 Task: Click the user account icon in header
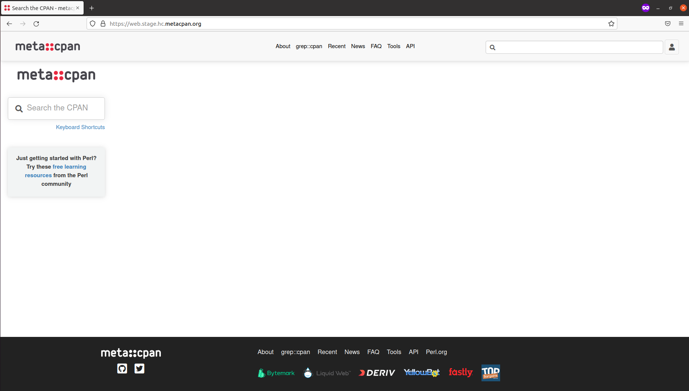[672, 47]
